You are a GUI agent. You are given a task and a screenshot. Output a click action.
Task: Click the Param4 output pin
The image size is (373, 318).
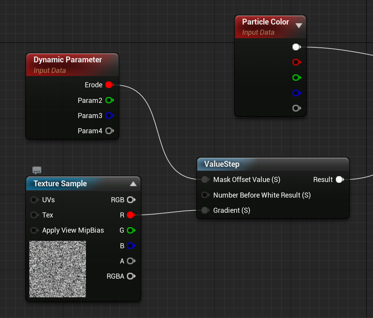109,131
